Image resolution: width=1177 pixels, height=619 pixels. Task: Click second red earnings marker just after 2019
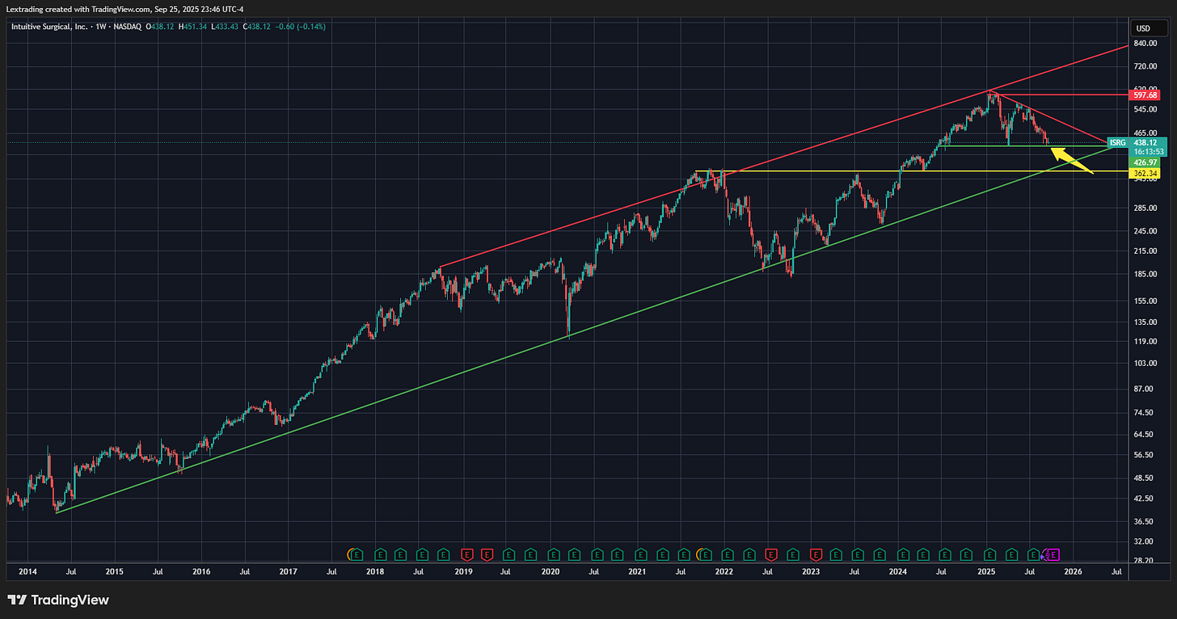487,554
